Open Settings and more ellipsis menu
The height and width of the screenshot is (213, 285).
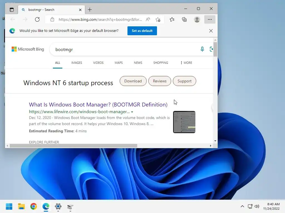[x=210, y=19]
